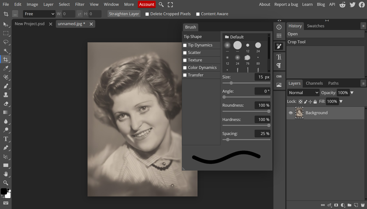Create new layer icon
367x209 pixels.
click(x=356, y=205)
